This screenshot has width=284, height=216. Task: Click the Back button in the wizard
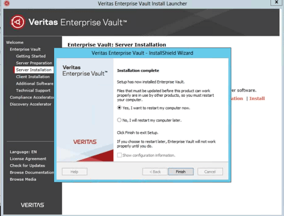pyautogui.click(x=155, y=172)
